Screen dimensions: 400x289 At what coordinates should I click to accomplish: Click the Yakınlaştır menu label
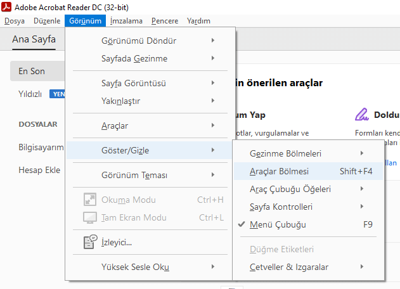coord(120,101)
